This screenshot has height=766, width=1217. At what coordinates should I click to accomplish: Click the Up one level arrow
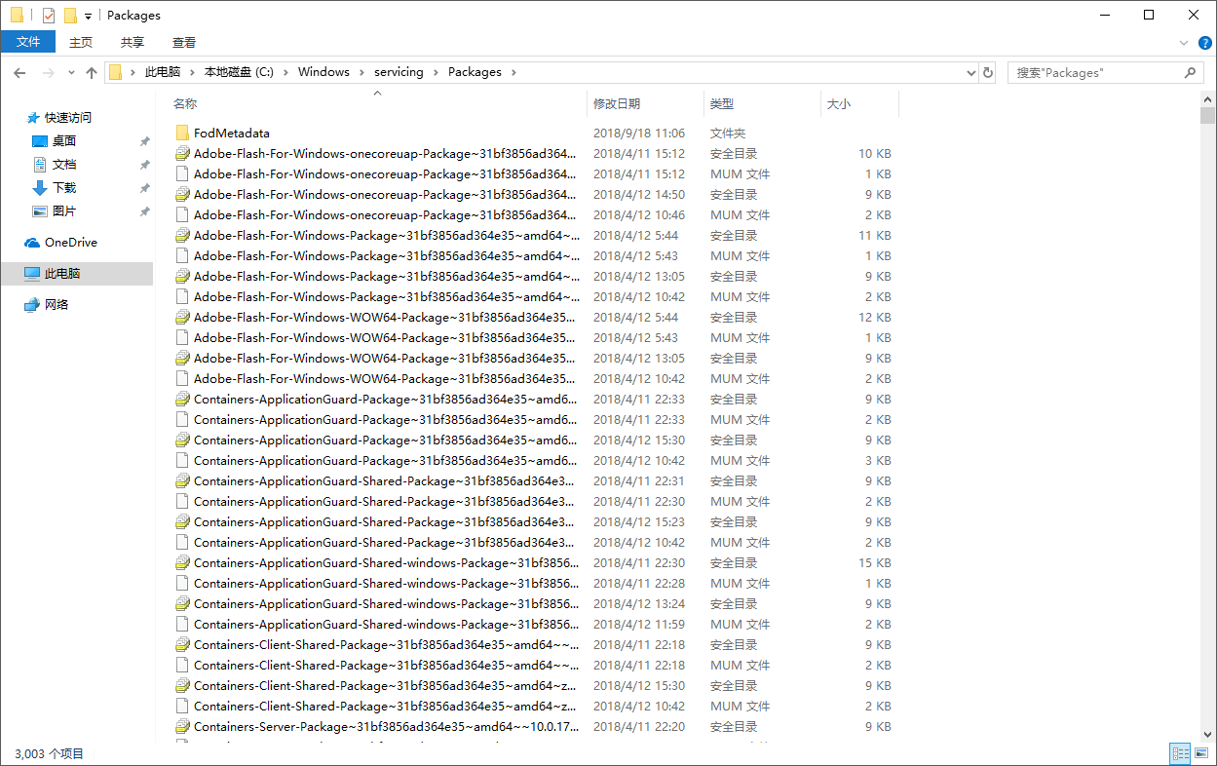pyautogui.click(x=92, y=73)
